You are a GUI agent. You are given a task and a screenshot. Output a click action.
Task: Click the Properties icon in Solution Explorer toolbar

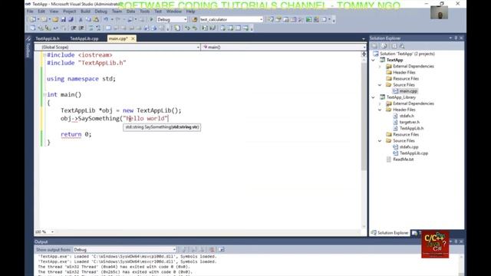[x=374, y=46]
